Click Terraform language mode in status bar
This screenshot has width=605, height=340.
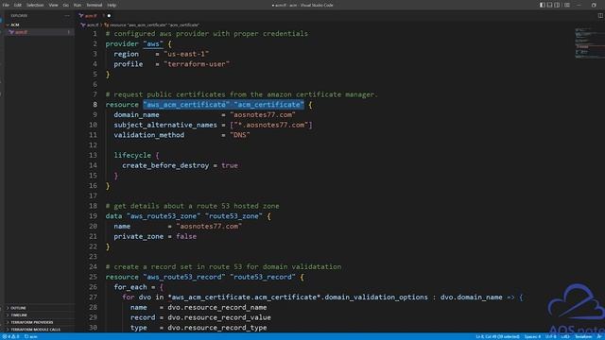tap(583, 336)
